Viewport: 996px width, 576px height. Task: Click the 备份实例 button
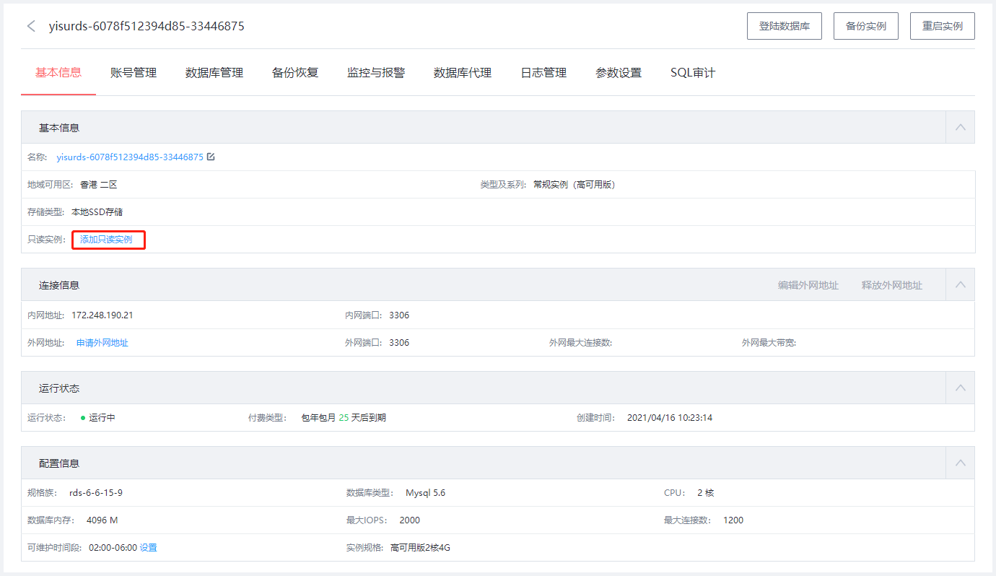tap(866, 26)
